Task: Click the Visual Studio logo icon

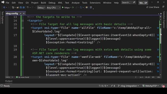Action: (3, 2)
